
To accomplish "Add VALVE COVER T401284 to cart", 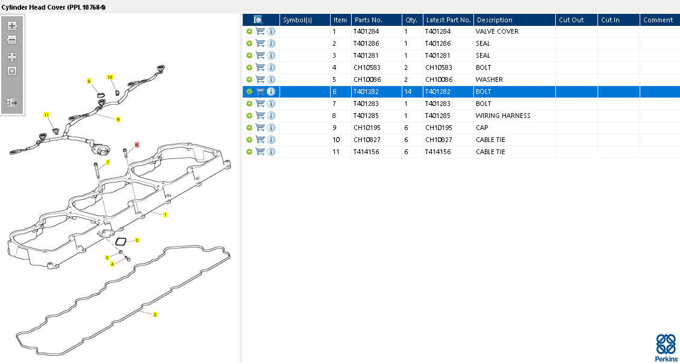I will coord(260,31).
